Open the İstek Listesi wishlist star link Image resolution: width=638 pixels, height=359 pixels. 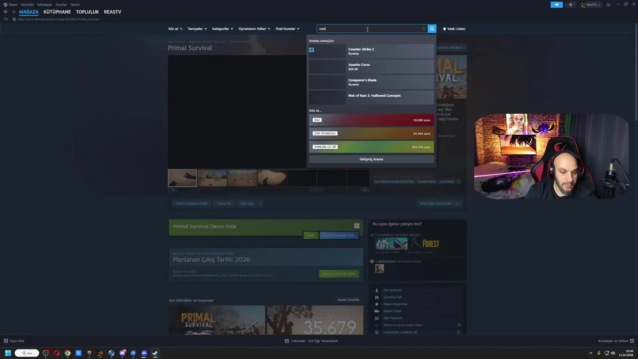454,28
